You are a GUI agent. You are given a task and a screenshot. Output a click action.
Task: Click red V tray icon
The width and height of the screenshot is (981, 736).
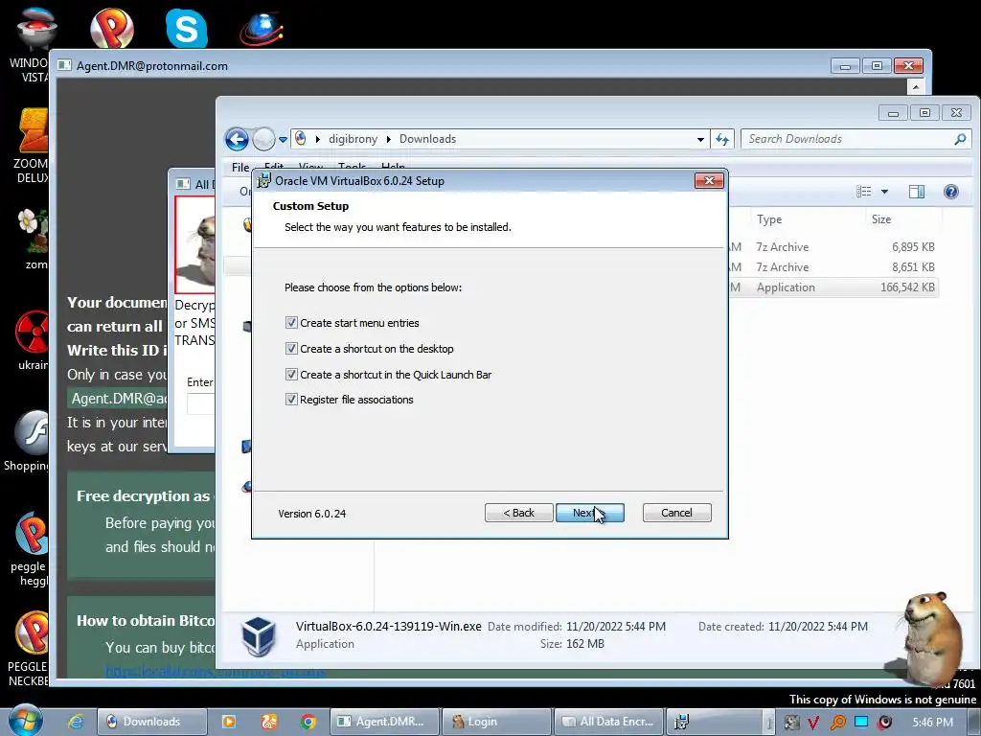pos(813,723)
